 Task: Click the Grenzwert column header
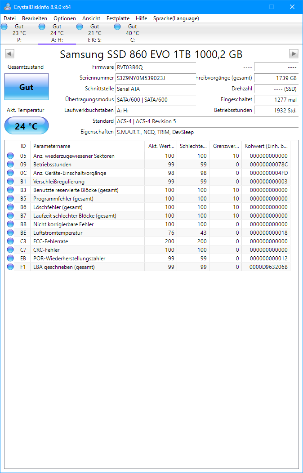(225, 146)
